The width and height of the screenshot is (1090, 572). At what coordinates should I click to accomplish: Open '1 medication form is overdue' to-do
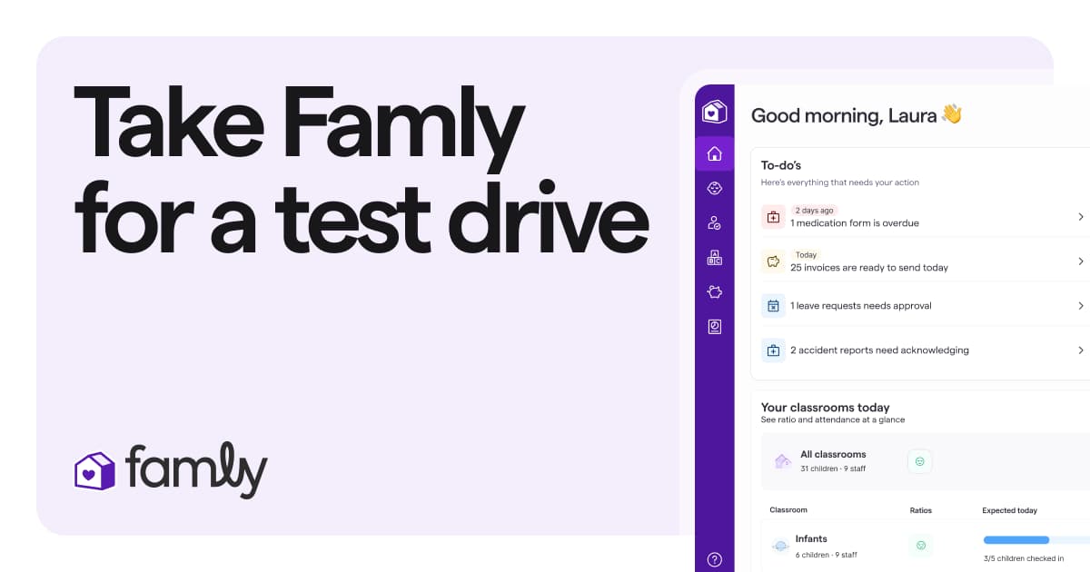coord(924,217)
